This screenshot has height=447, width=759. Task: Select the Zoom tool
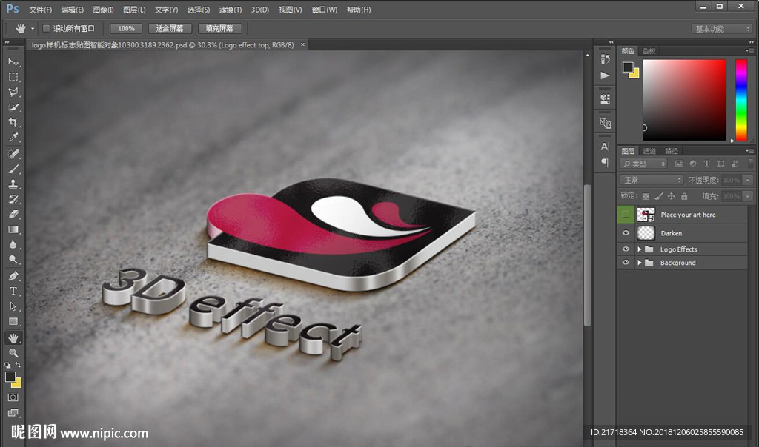point(13,353)
